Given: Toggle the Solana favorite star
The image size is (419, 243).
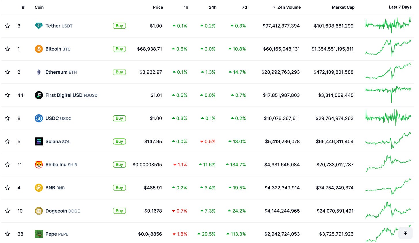Looking at the screenshot, I should click(x=7, y=141).
